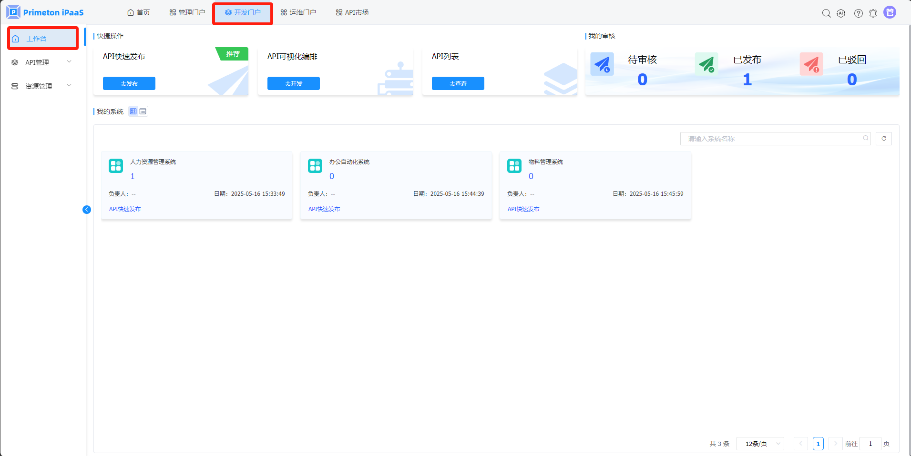Switch to the 运维门户 top tab

298,12
